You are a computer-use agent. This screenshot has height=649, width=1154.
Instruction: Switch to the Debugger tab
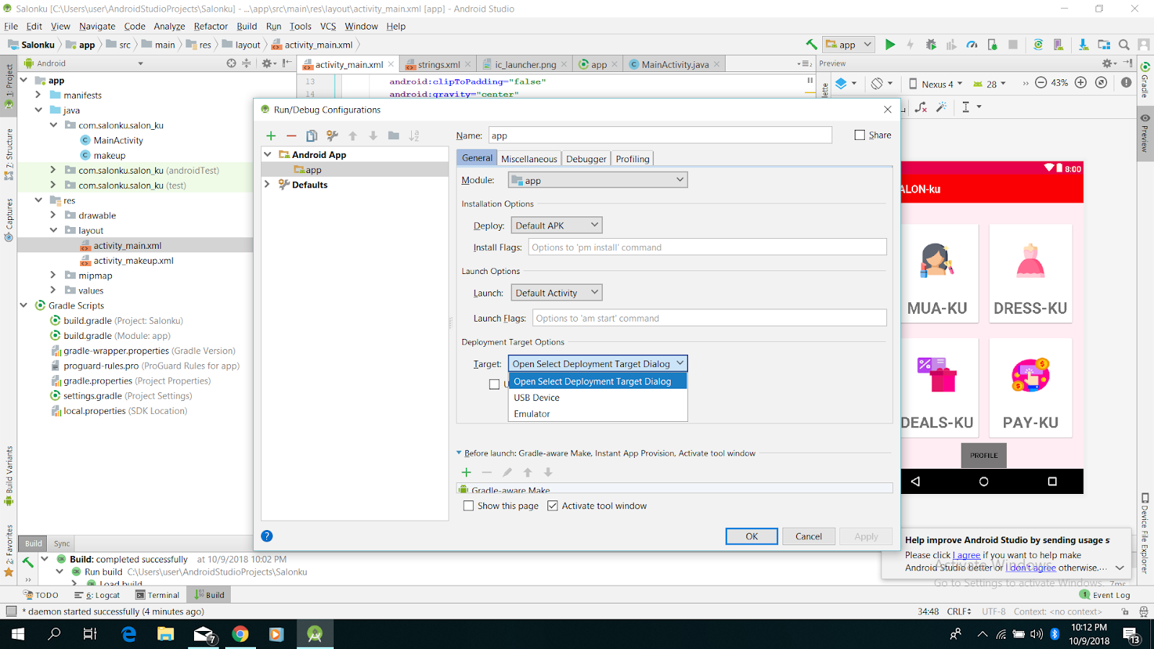tap(586, 159)
